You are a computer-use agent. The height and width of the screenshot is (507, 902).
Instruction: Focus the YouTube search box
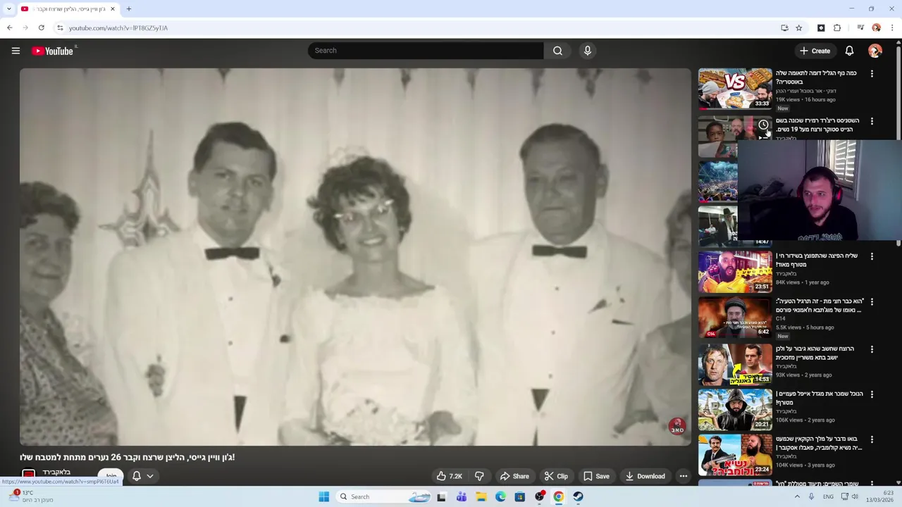(x=426, y=51)
